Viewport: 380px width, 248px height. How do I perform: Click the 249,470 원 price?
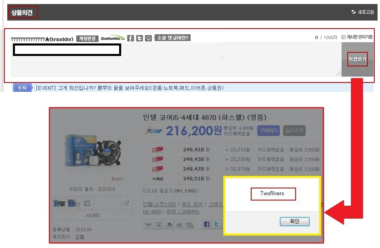point(196,169)
